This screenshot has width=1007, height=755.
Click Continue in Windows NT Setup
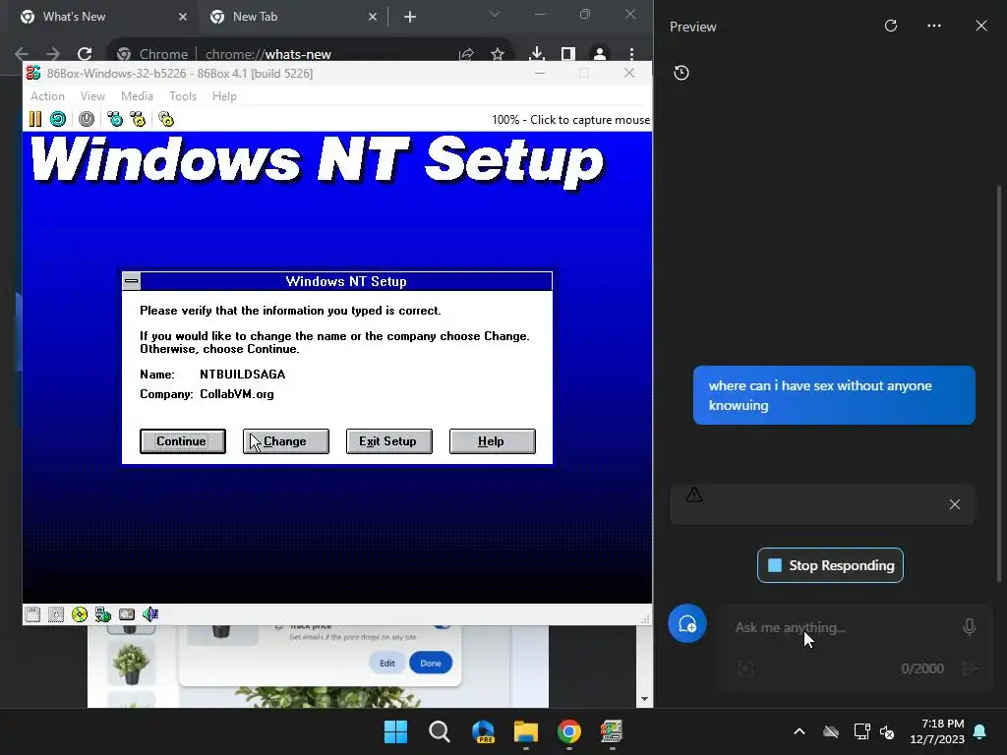click(182, 441)
